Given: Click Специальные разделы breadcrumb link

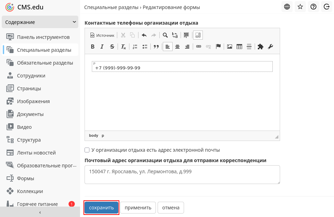Looking at the screenshot, I should tap(111, 7).
